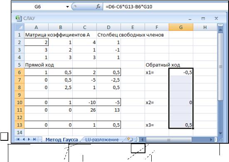
Task: Click the tab bar split handle
Action: point(138,140)
